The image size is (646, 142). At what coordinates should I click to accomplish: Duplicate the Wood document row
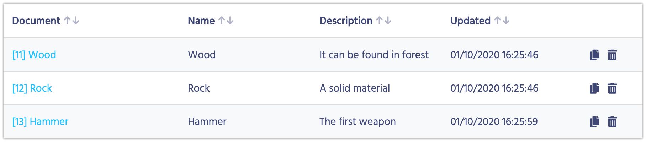point(594,55)
